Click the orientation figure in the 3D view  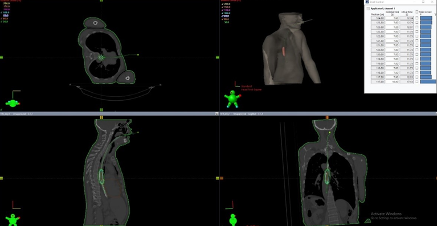tap(232, 99)
